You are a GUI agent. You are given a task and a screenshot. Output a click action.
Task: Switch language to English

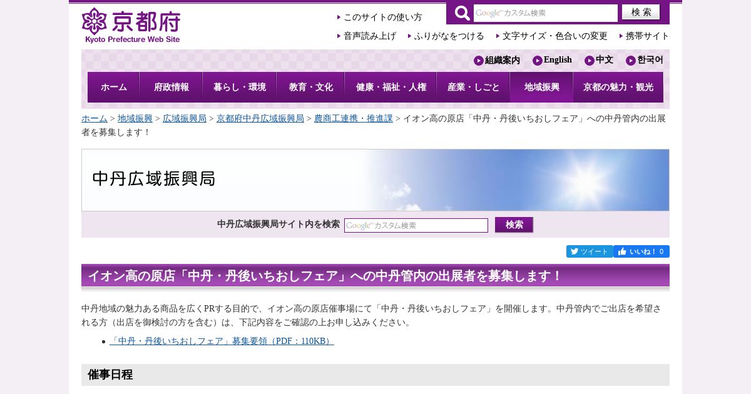click(553, 60)
